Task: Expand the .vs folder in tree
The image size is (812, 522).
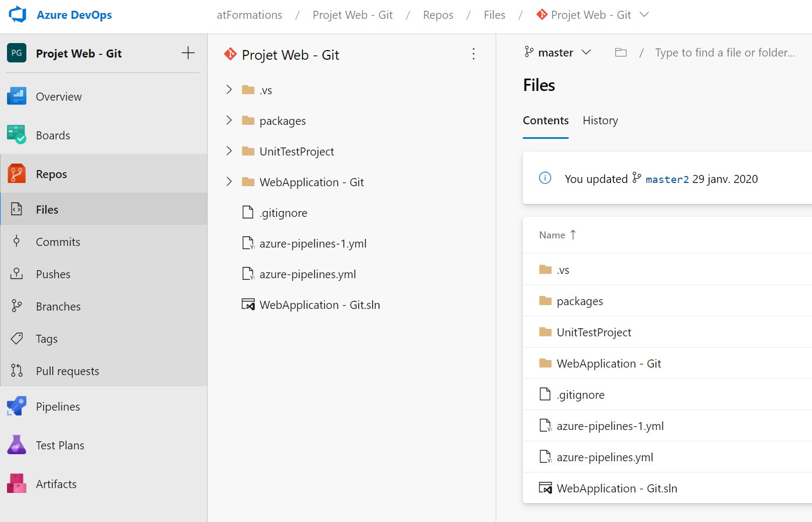Action: (229, 89)
